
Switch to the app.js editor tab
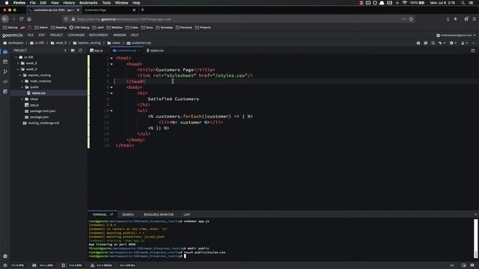click(97, 51)
